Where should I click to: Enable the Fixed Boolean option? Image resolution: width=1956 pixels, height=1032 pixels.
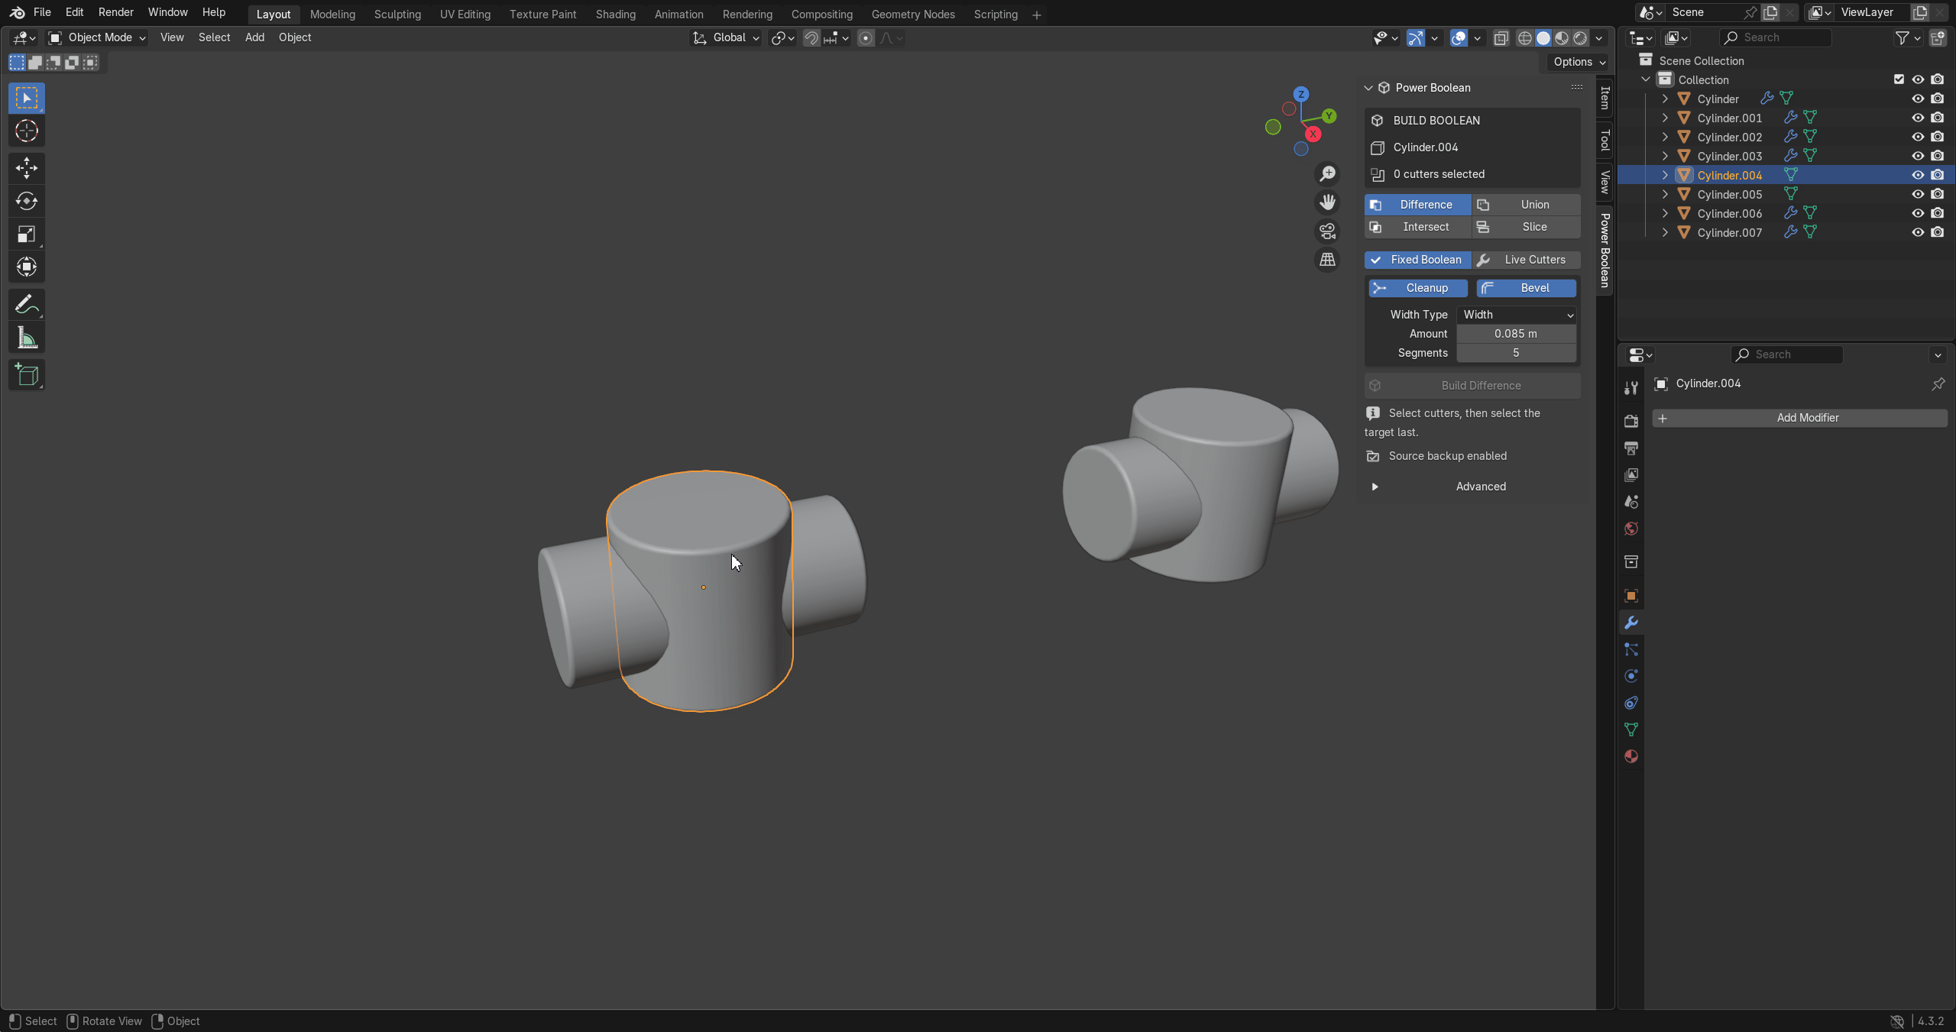1418,260
